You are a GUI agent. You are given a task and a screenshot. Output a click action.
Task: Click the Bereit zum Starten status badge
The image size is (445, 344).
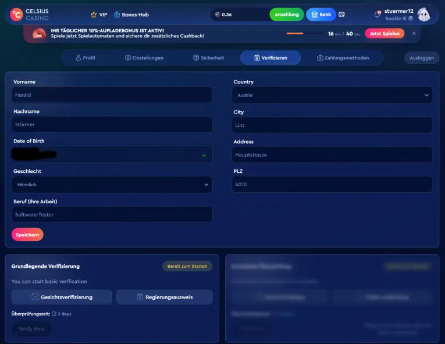point(187,266)
